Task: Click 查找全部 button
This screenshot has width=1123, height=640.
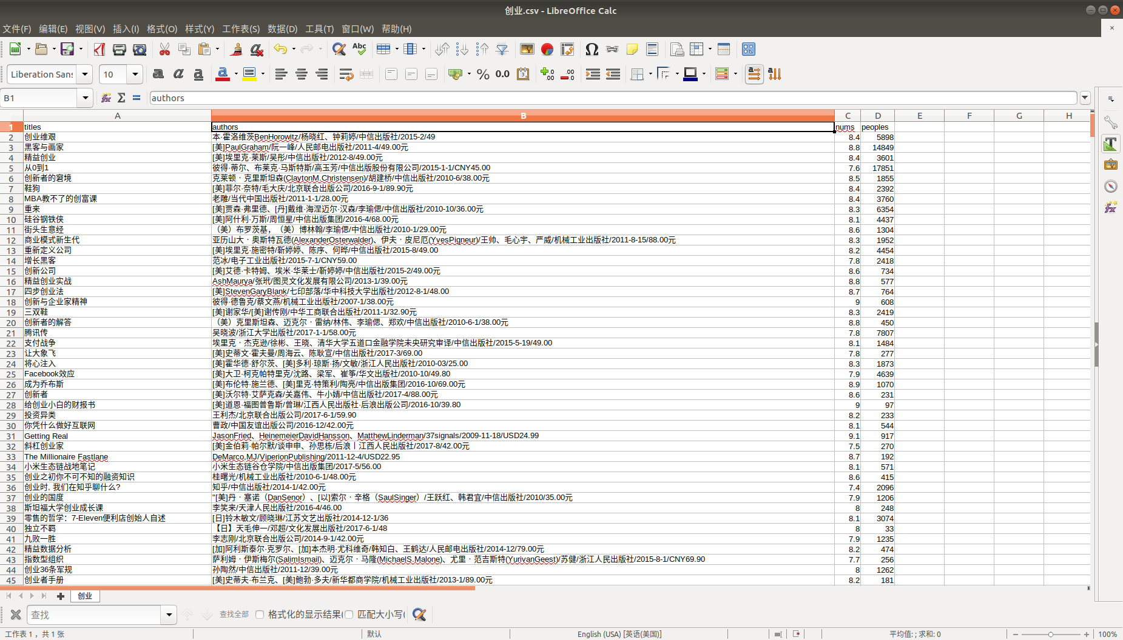Action: pos(234,615)
